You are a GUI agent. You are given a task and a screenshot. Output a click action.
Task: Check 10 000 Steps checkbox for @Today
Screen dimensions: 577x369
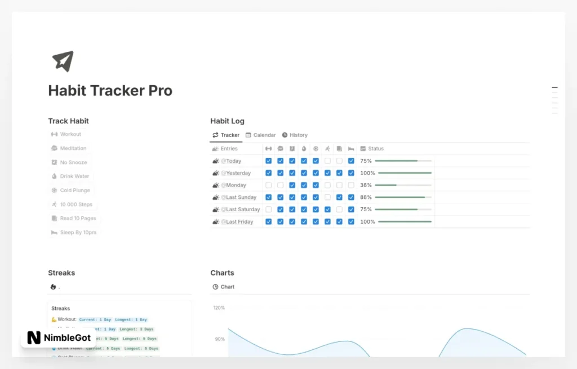tap(327, 161)
